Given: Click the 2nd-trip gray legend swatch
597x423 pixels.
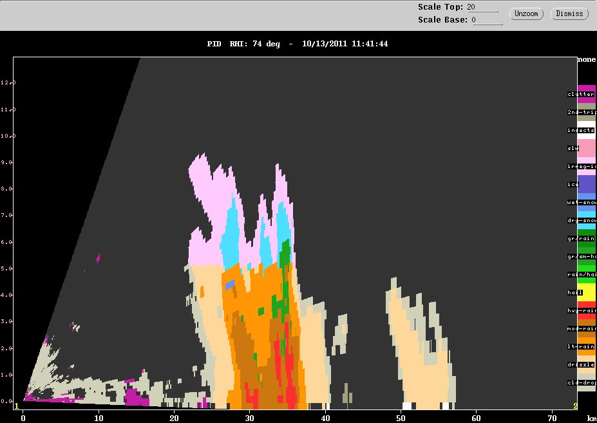Looking at the screenshot, I should 587,112.
